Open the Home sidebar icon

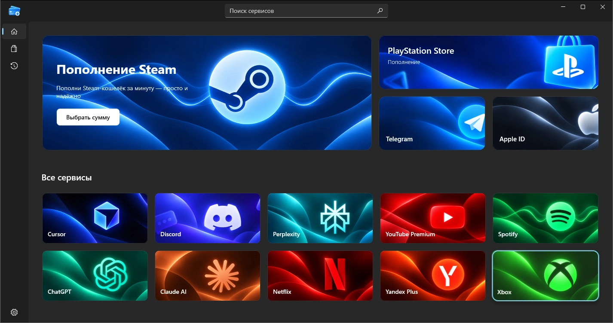pos(14,31)
